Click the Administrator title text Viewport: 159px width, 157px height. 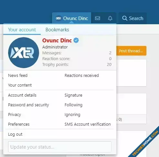(x=55, y=47)
